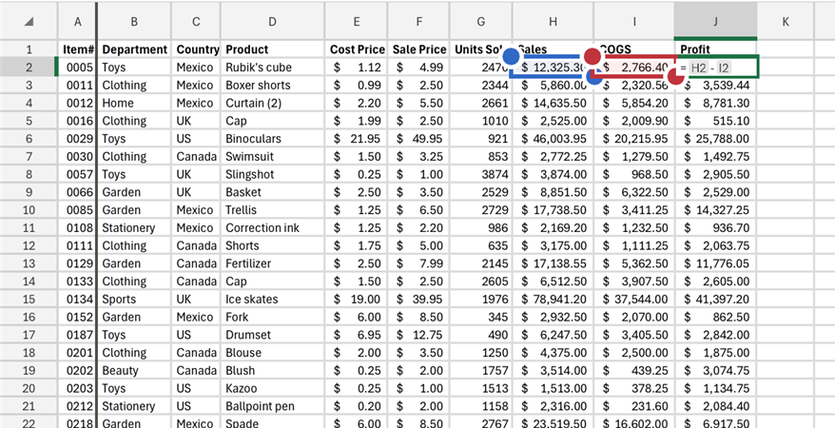Select the $ 12.75 sale price cell
Image resolution: width=835 pixels, height=428 pixels.
419,335
